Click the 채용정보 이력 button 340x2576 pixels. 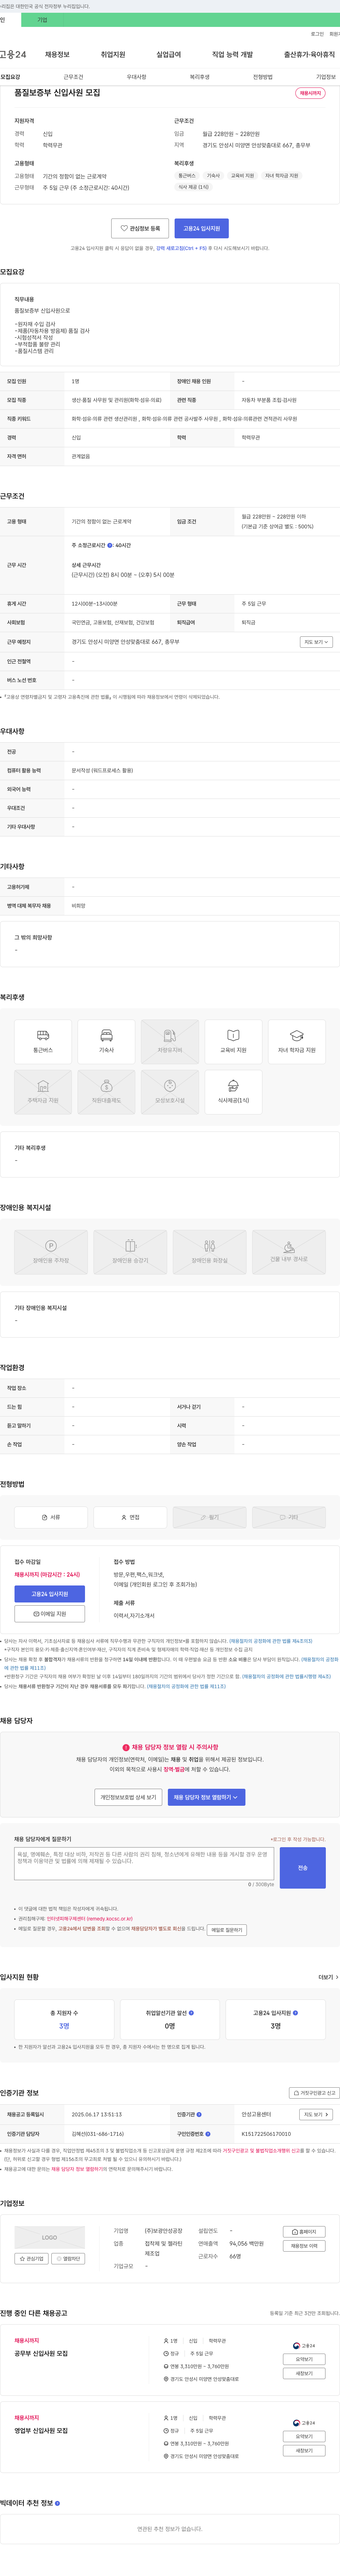pyautogui.click(x=304, y=2246)
